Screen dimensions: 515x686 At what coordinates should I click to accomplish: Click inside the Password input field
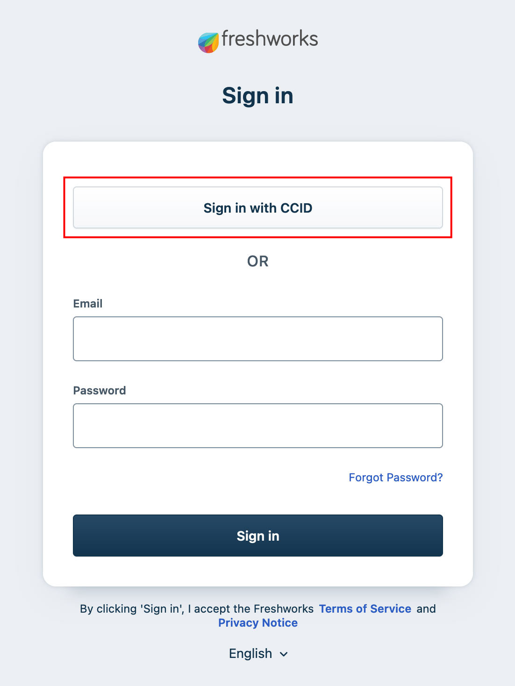click(x=257, y=425)
